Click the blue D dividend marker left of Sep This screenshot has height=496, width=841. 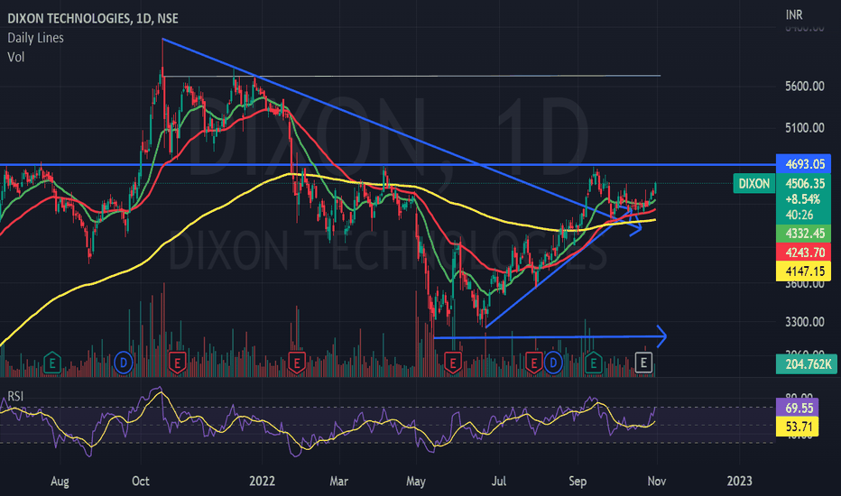click(x=553, y=363)
